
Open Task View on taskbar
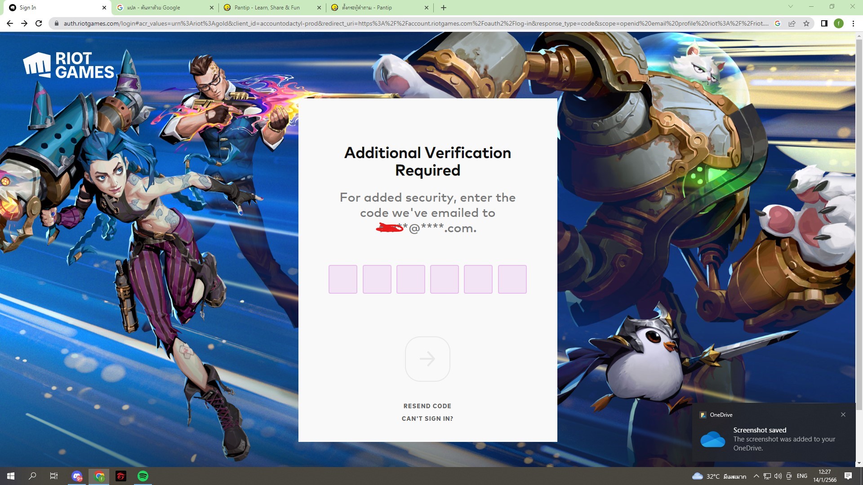coord(54,476)
